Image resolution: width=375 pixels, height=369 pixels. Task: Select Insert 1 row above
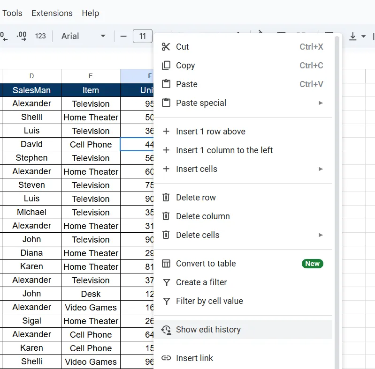pos(243,131)
